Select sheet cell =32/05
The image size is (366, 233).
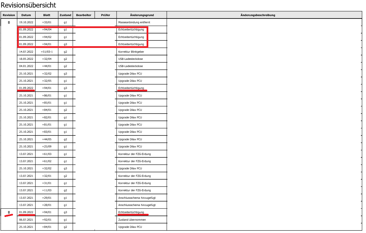47,81
